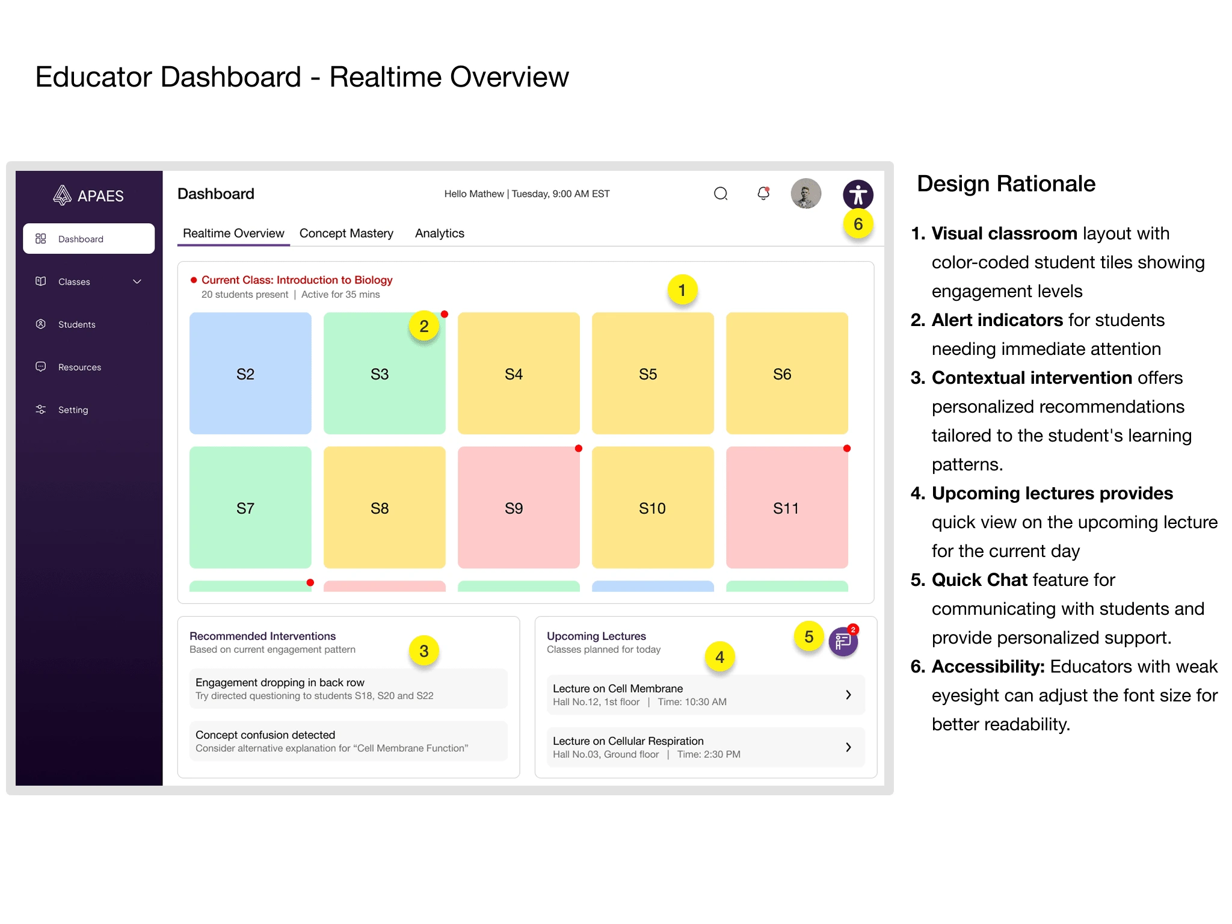This screenshot has height=924, width=1232.
Task: Click the user profile avatar
Action: coord(805,194)
